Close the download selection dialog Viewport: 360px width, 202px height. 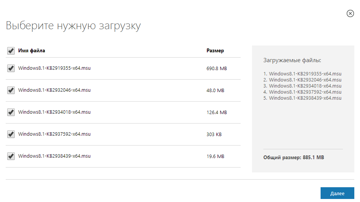pos(350,13)
